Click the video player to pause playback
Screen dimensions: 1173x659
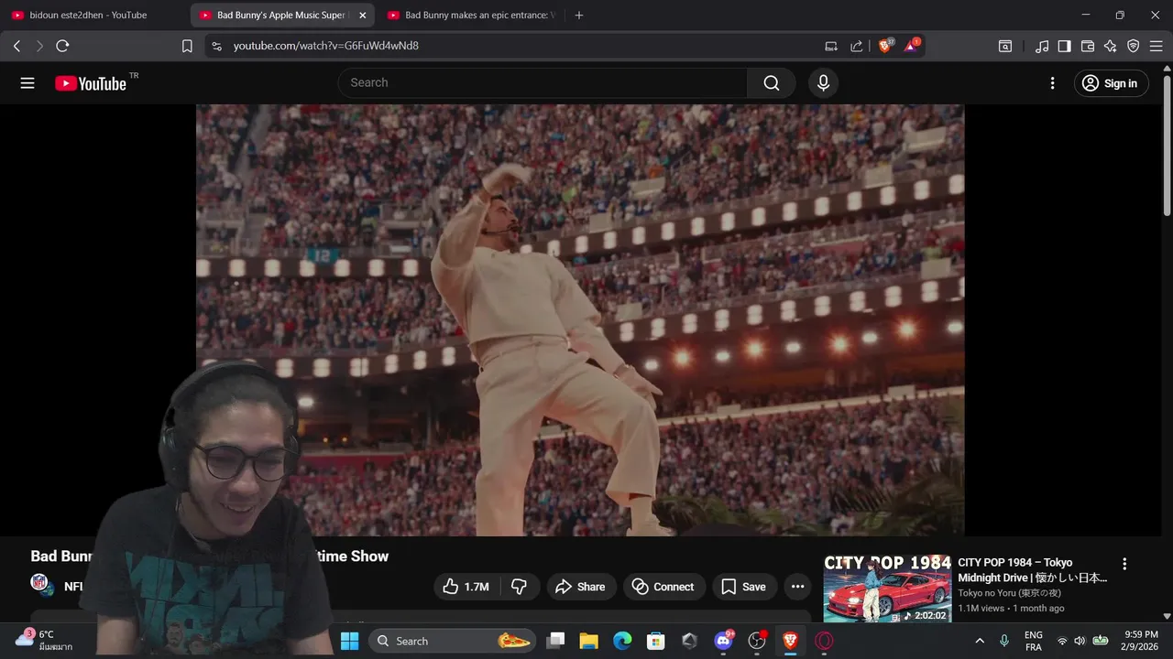[x=580, y=319]
